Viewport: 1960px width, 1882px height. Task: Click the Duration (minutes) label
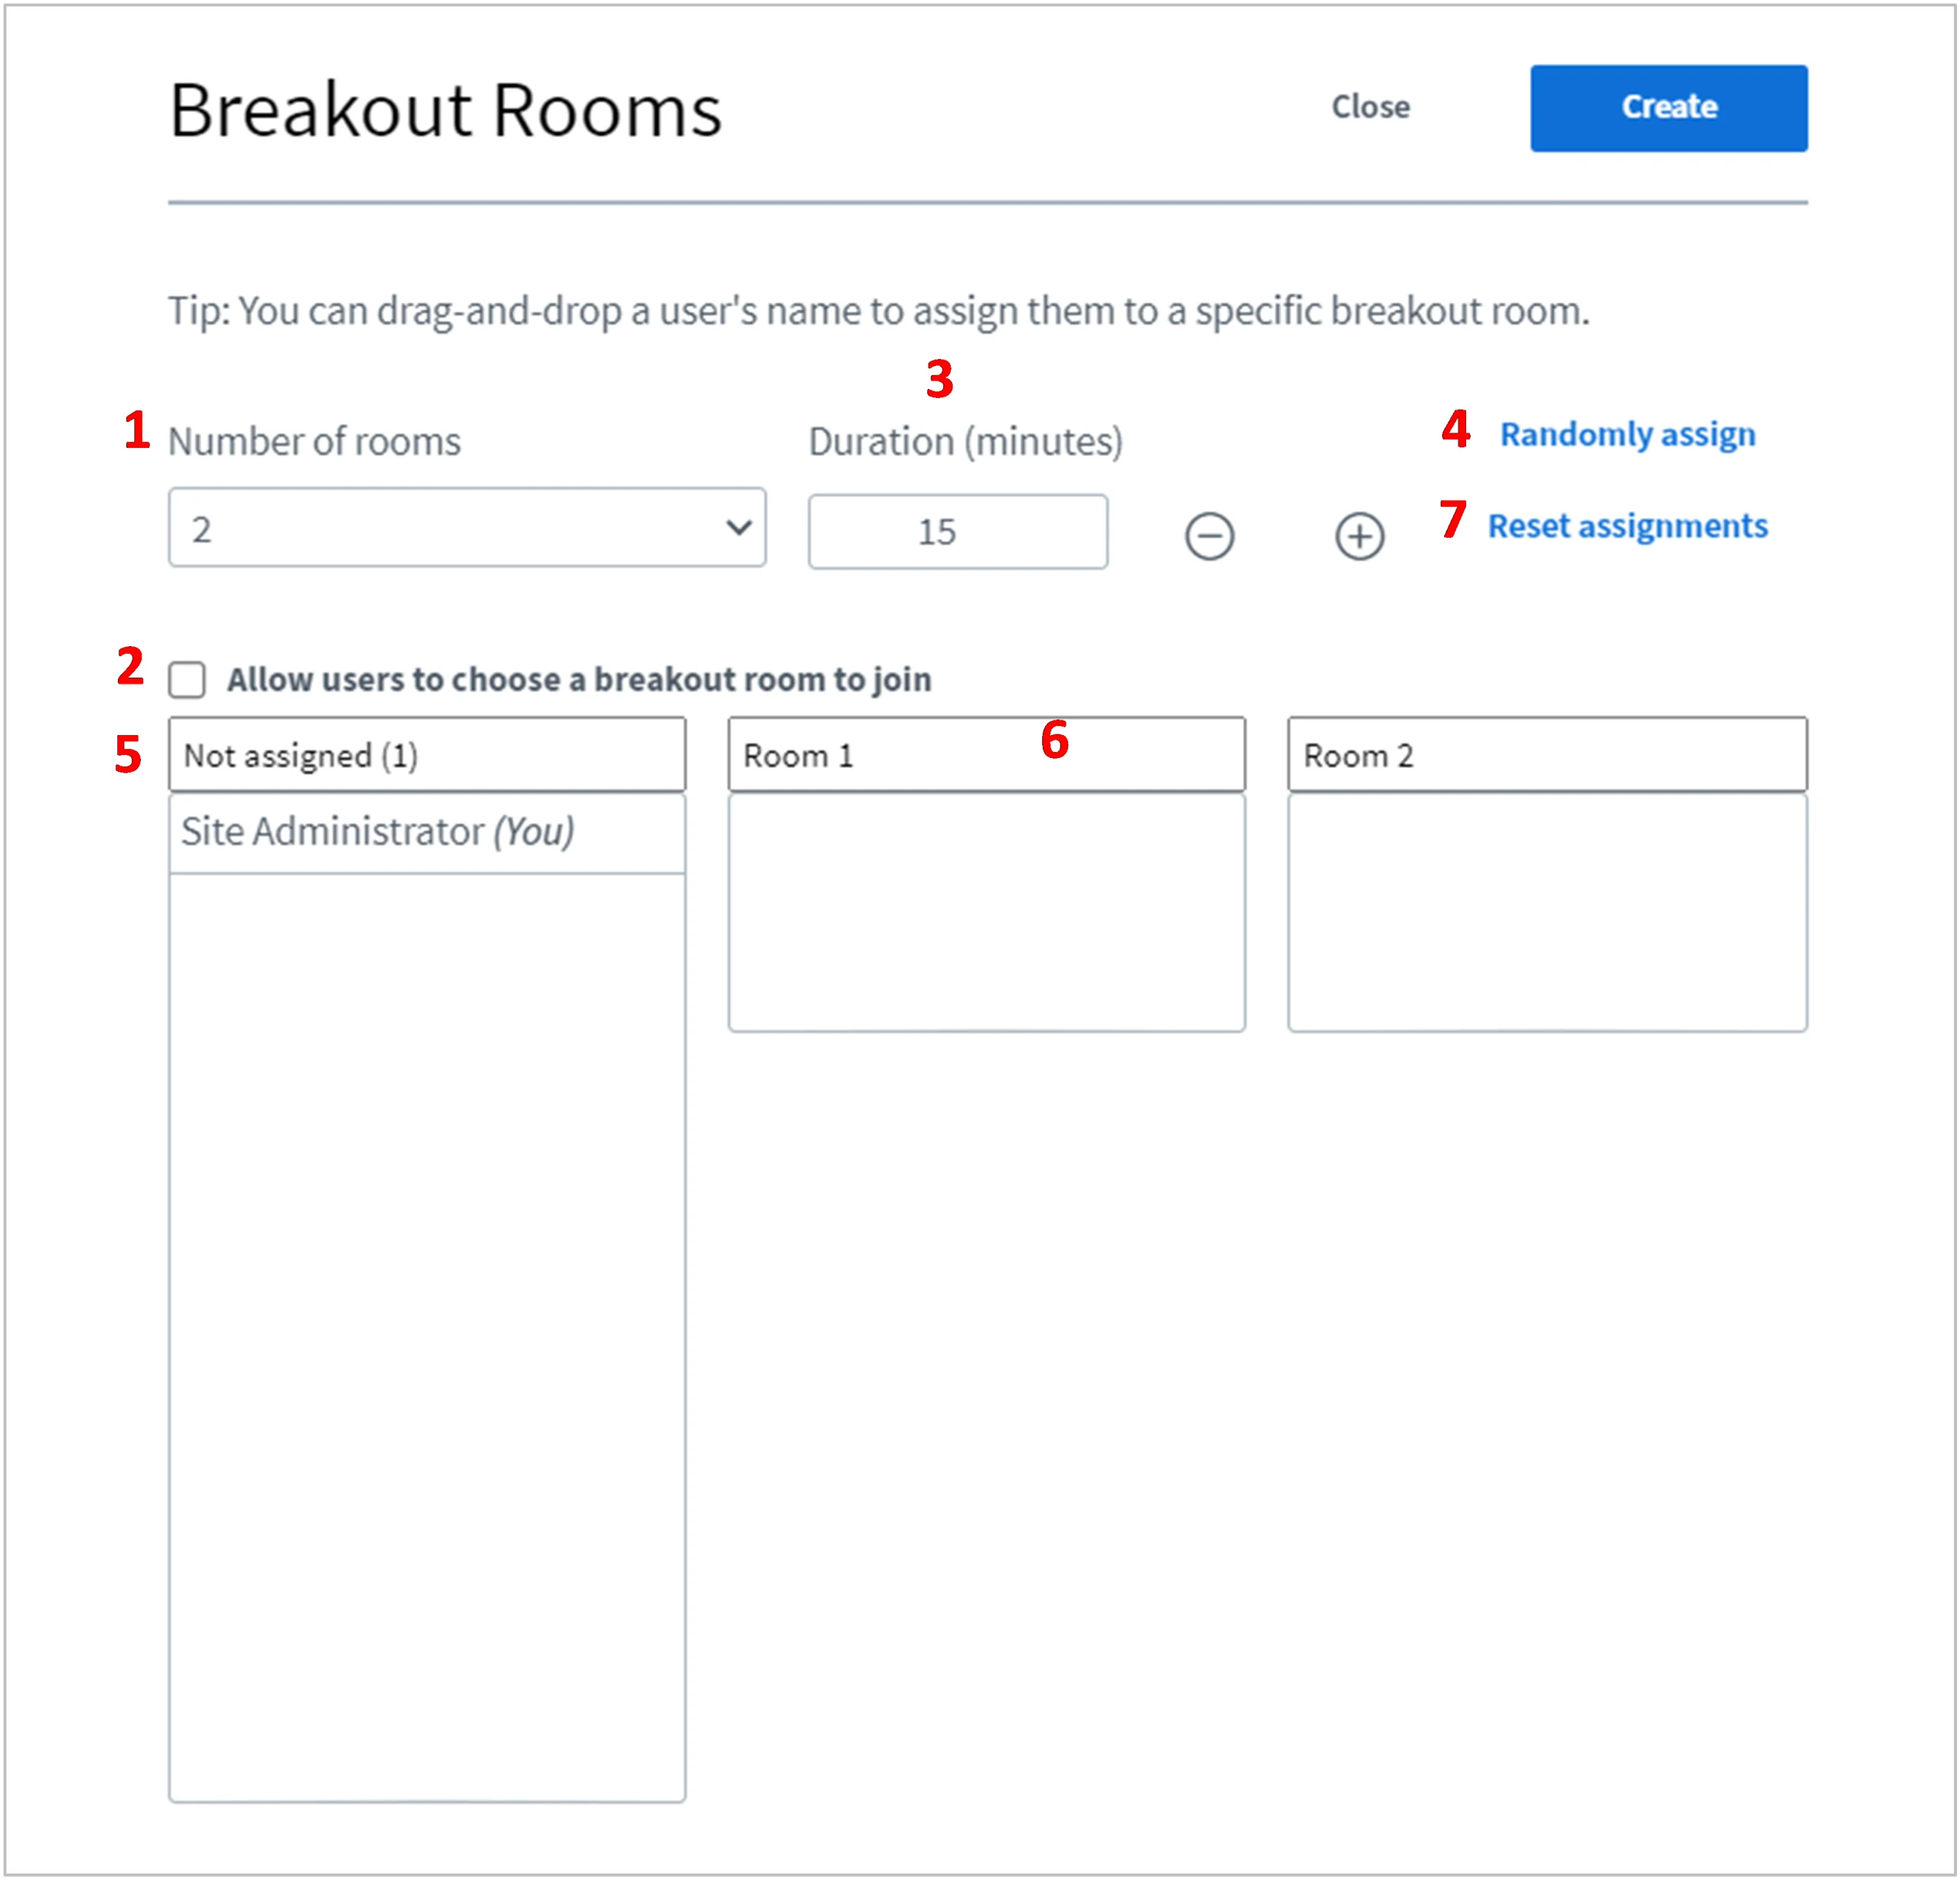tap(965, 441)
